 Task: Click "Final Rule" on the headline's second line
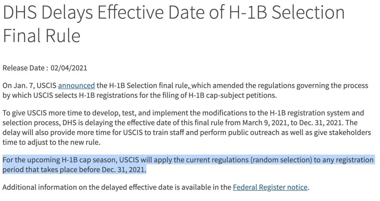pyautogui.click(x=42, y=35)
